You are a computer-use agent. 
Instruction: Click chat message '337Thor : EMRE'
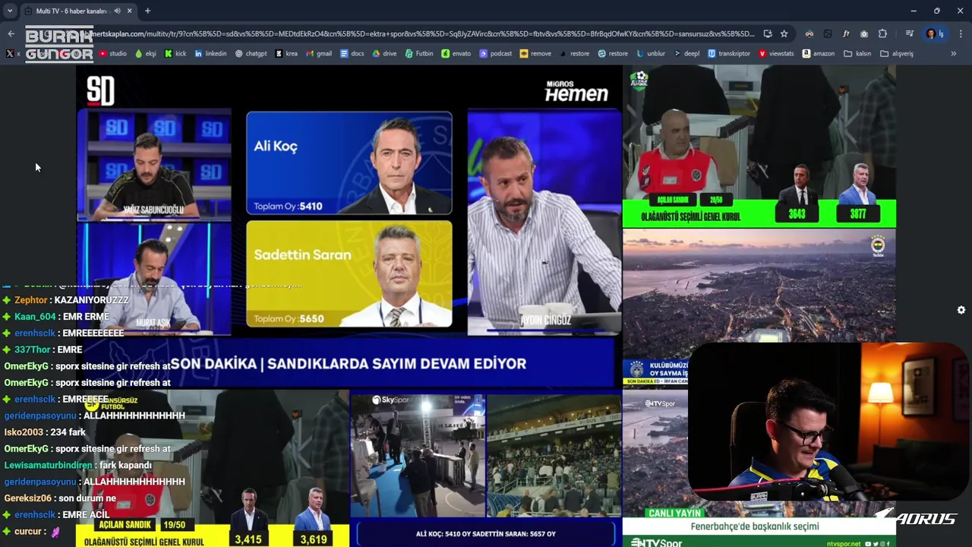(42, 349)
